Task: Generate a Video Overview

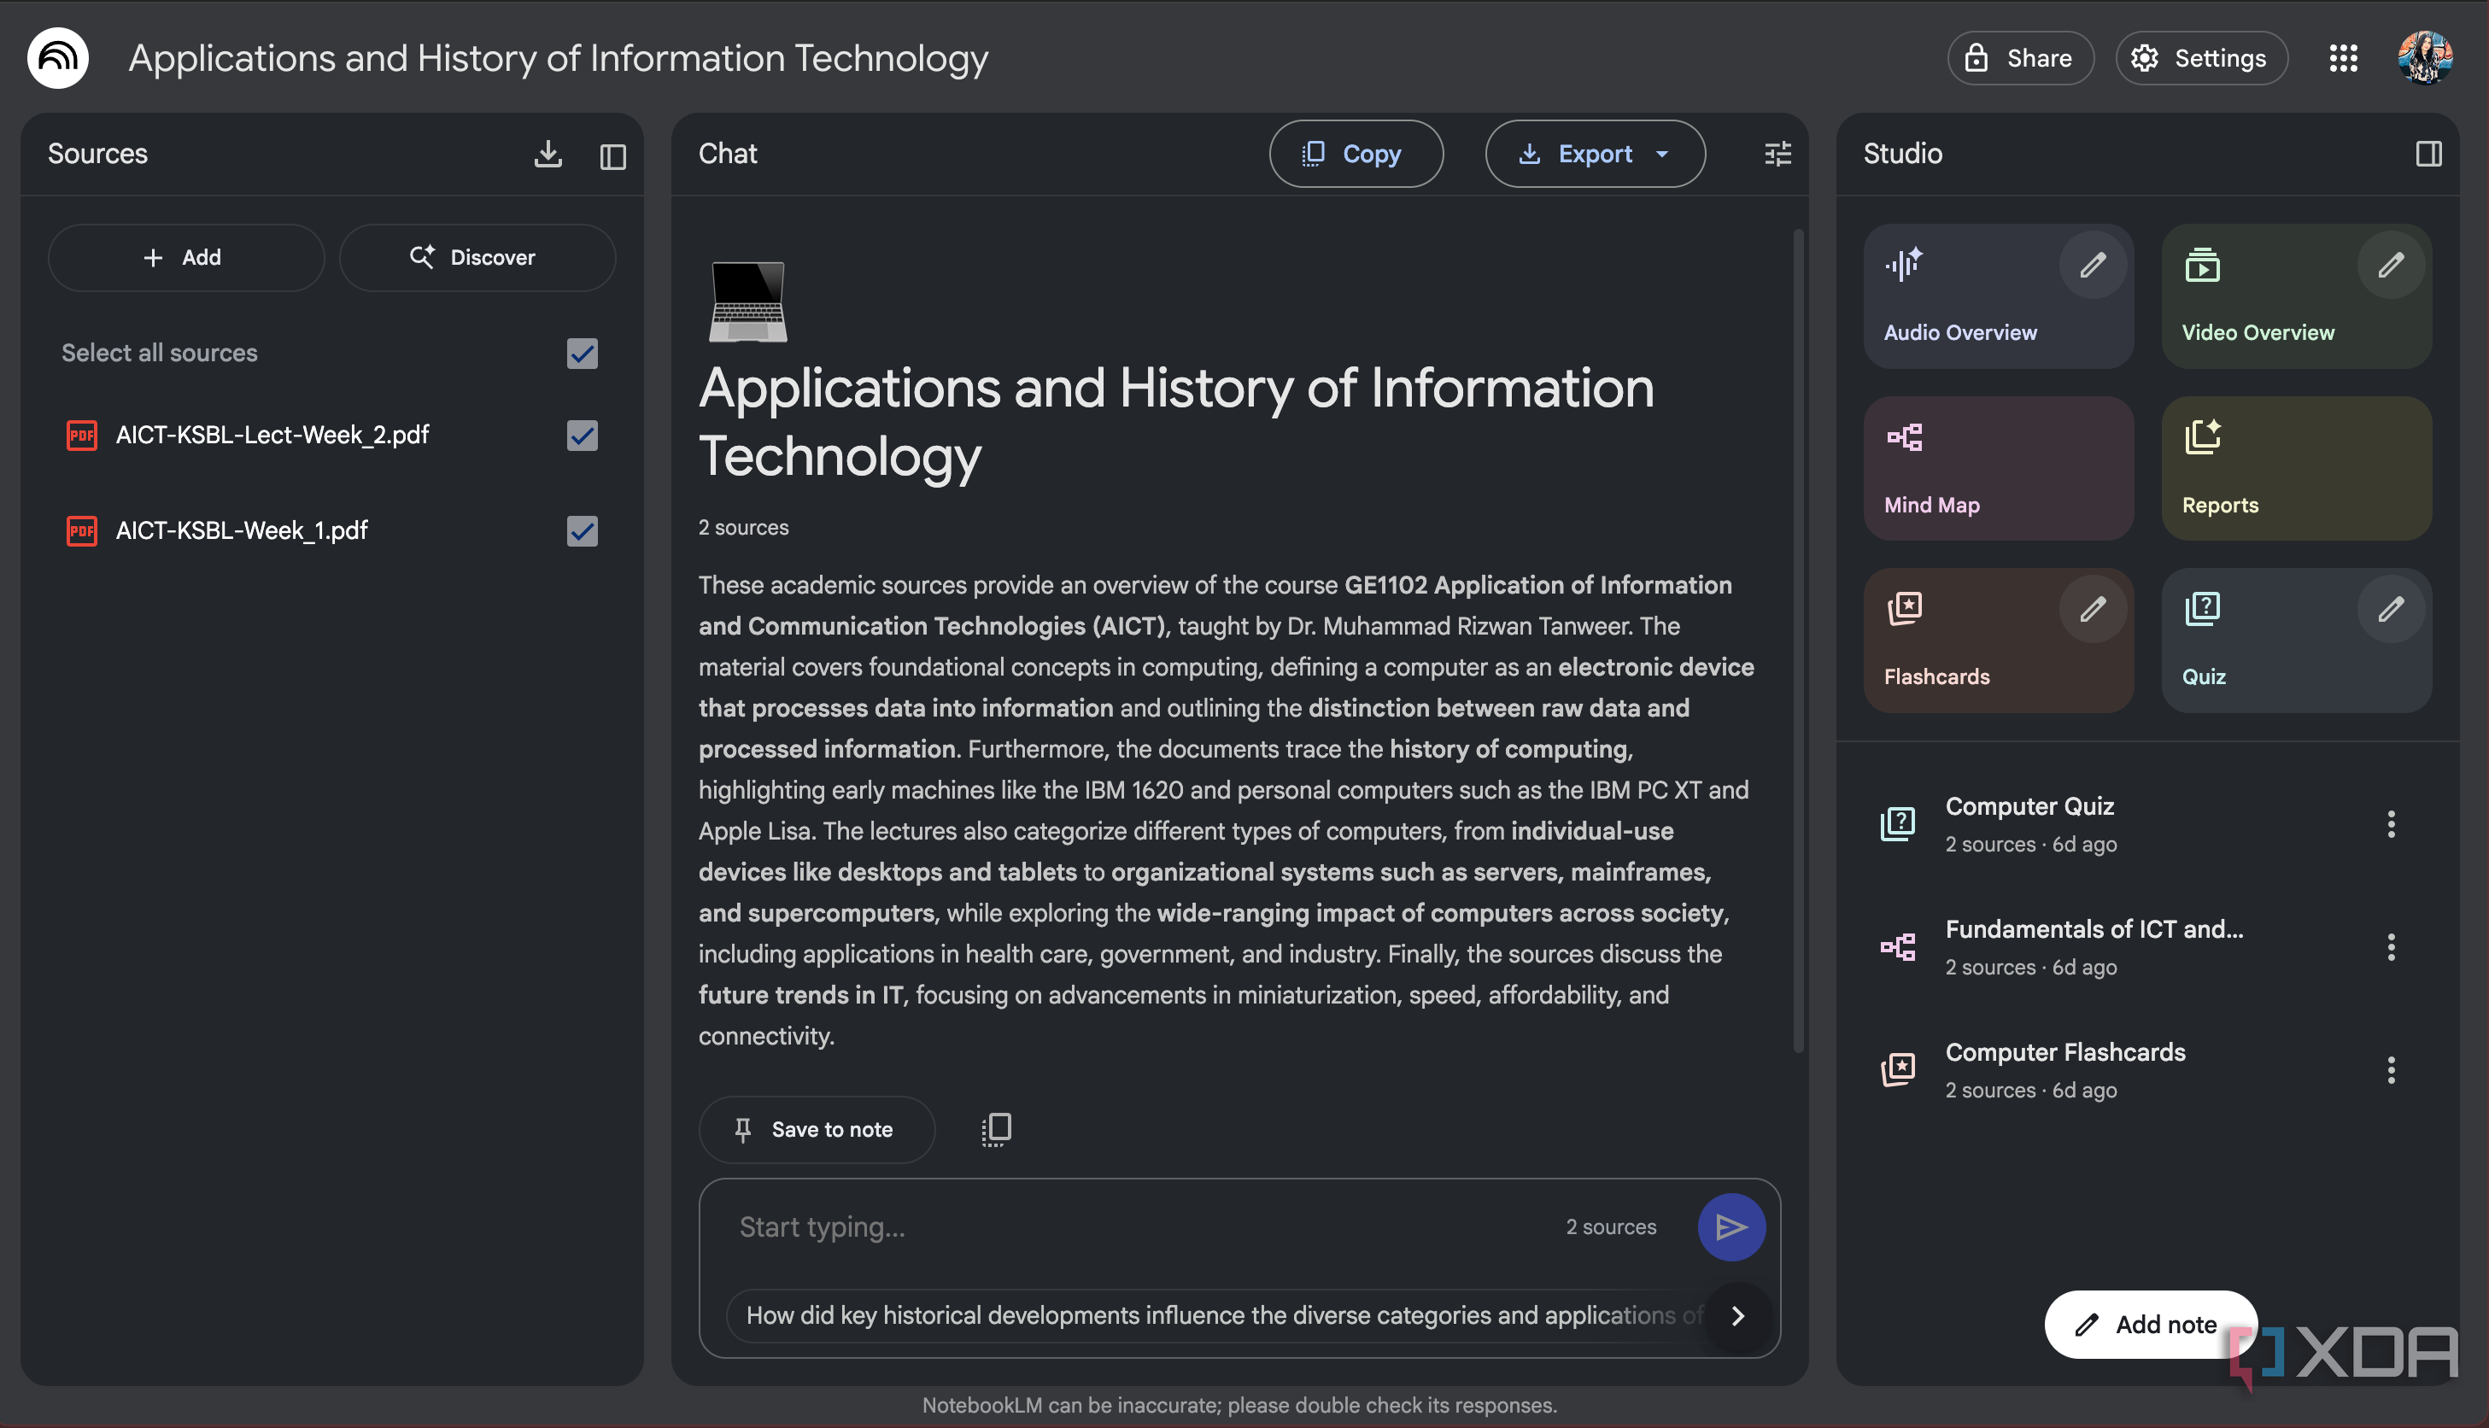Action: point(2296,296)
